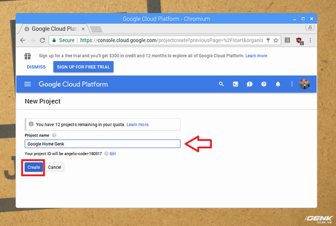336x226 pixels.
Task: Click the user profile icon above the toolbar
Action: coord(310,27)
